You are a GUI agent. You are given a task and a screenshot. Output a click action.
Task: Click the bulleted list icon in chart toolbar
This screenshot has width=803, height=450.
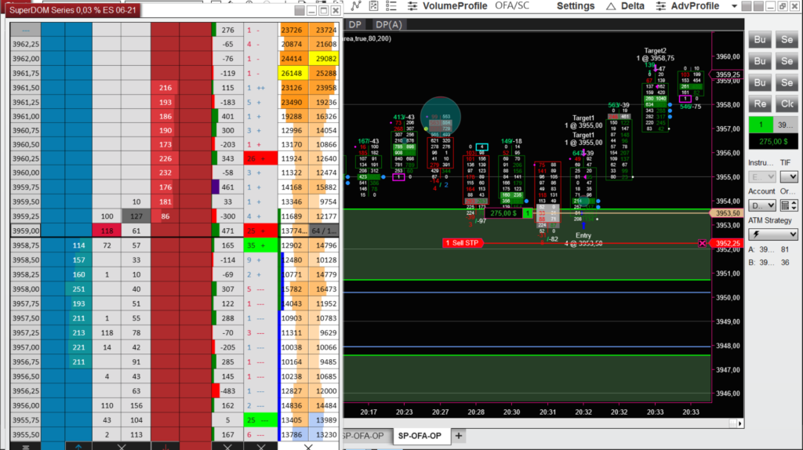click(391, 5)
